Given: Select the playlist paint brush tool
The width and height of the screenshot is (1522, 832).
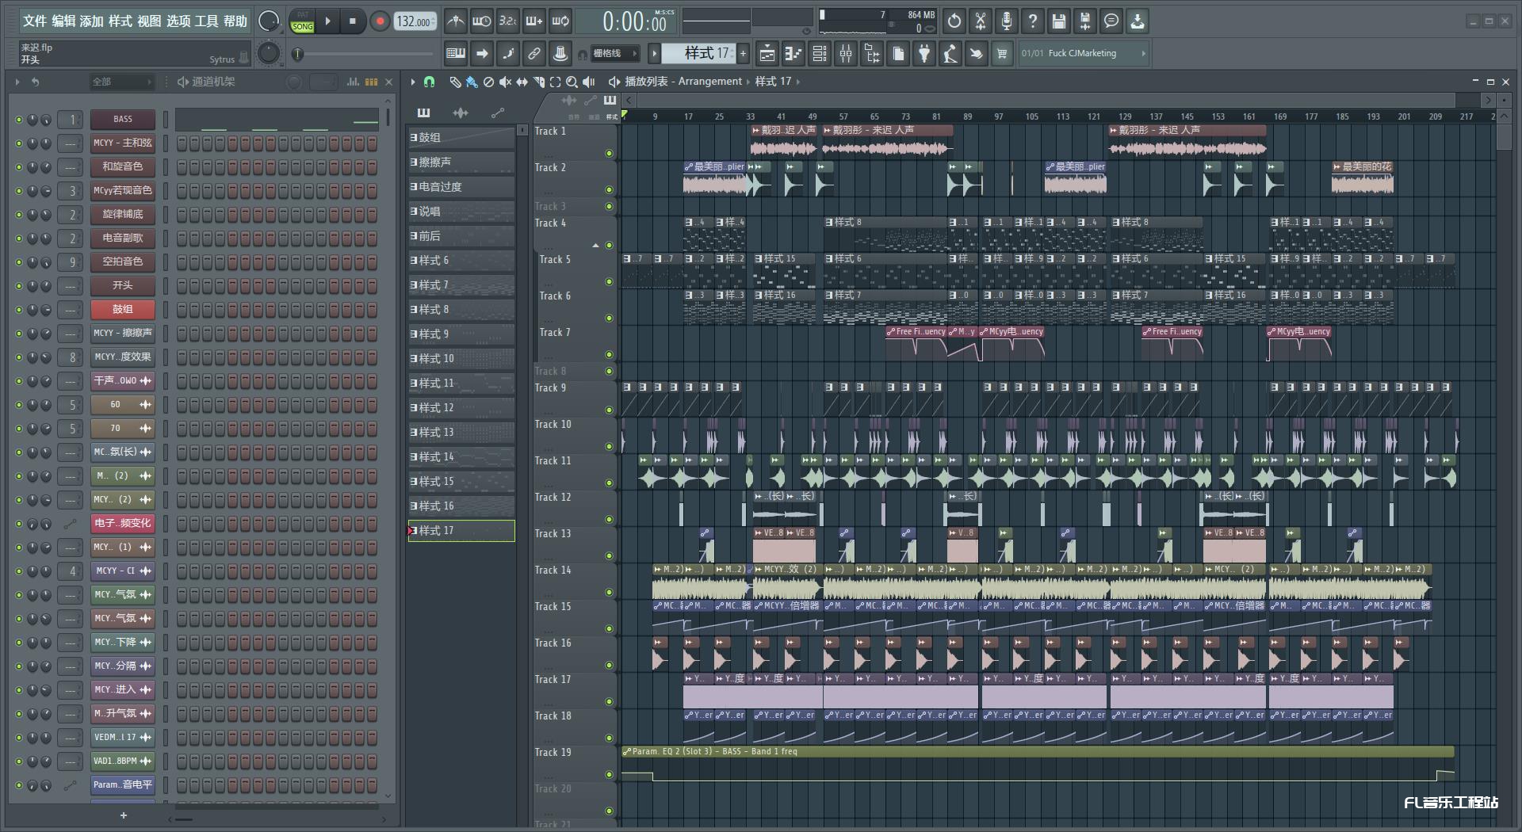Looking at the screenshot, I should click(x=472, y=82).
